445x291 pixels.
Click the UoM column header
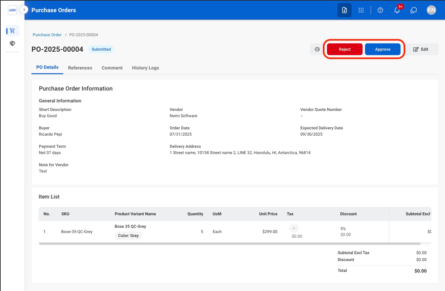tap(217, 214)
